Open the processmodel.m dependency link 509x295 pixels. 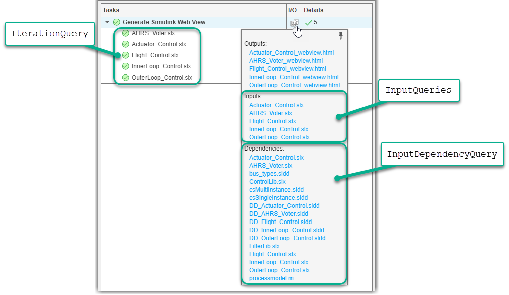click(271, 278)
